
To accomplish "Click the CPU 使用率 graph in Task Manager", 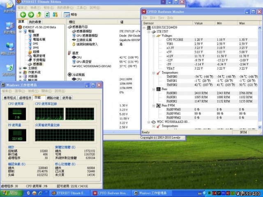I will (x=17, y=114).
